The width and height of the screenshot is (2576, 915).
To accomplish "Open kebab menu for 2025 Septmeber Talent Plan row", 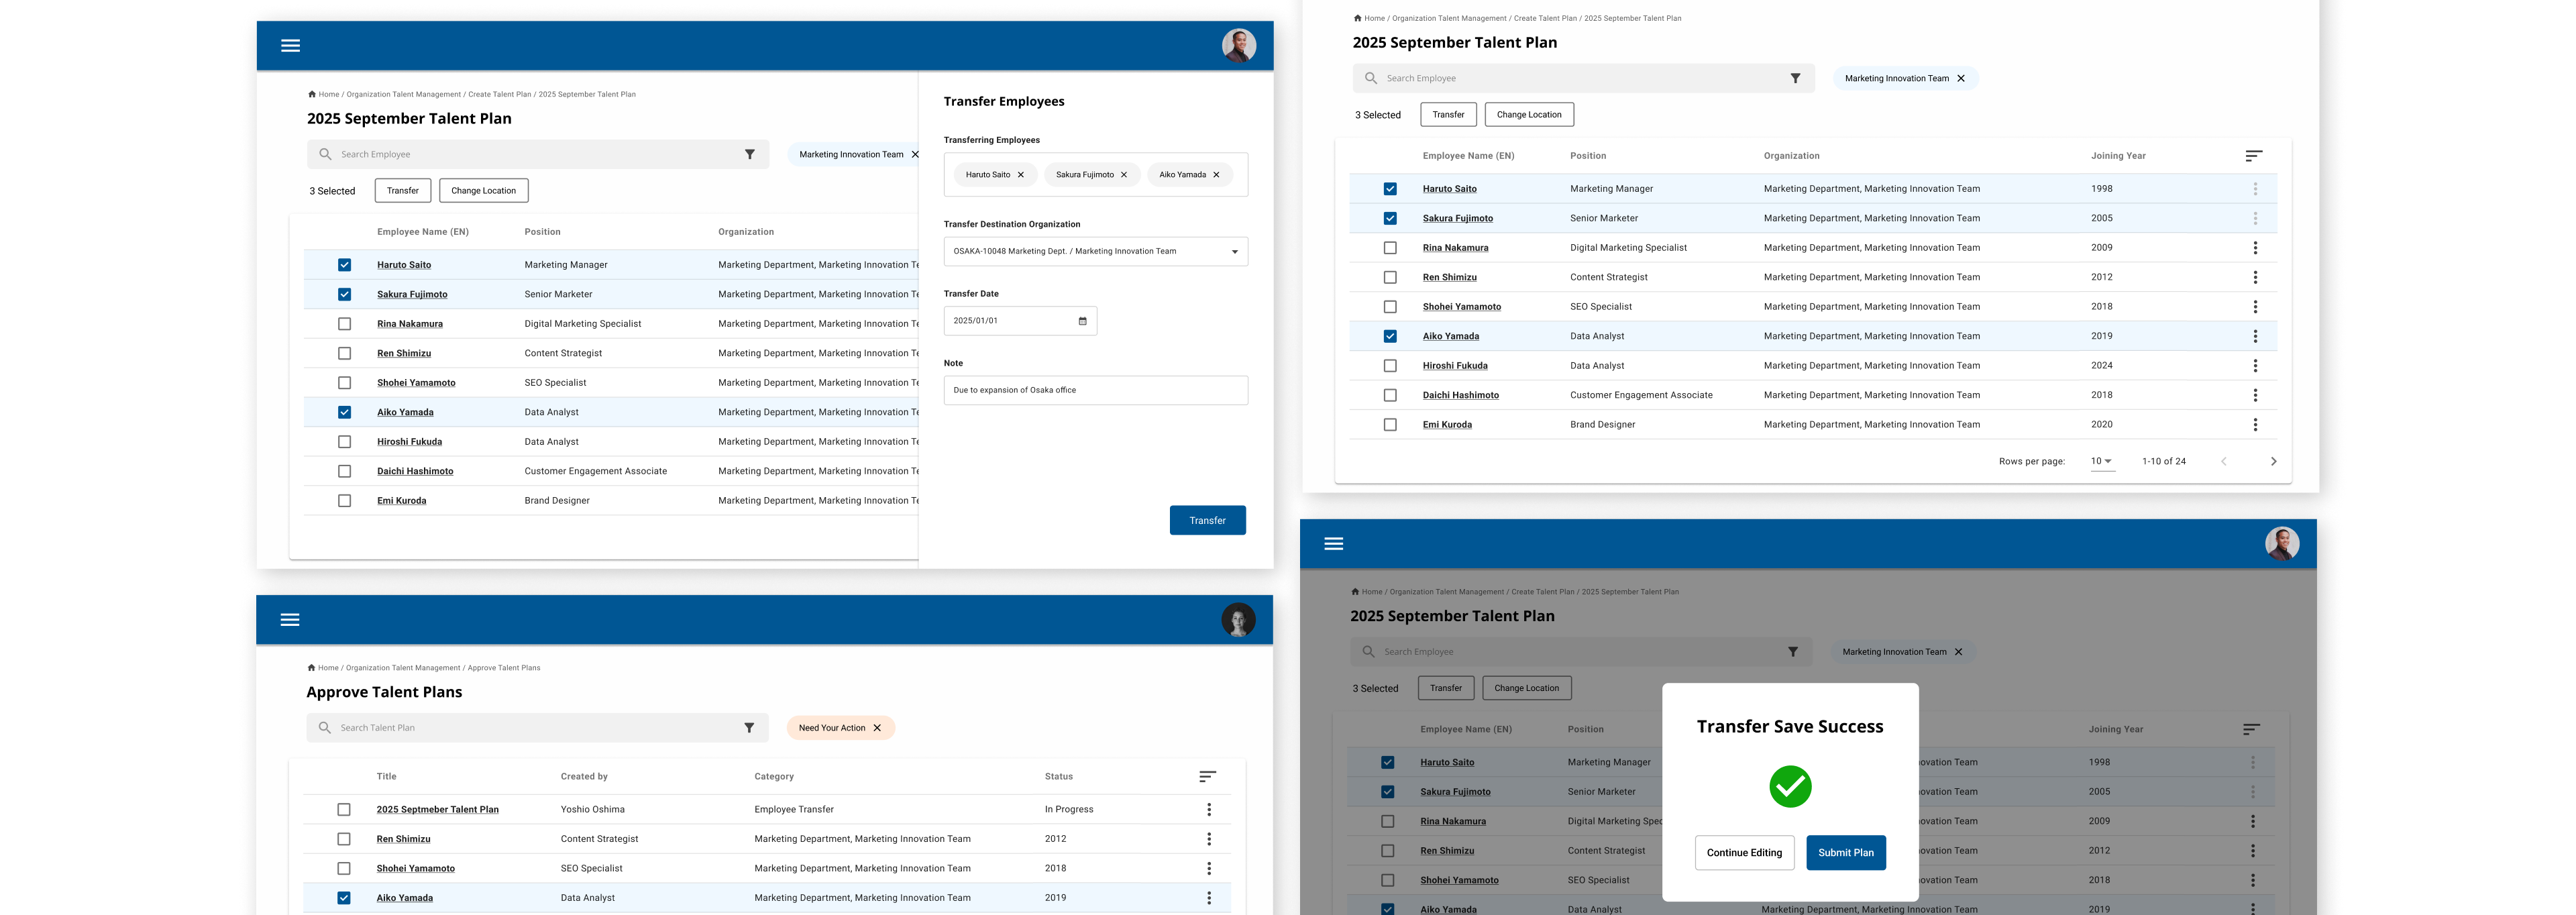I will pos(1208,810).
